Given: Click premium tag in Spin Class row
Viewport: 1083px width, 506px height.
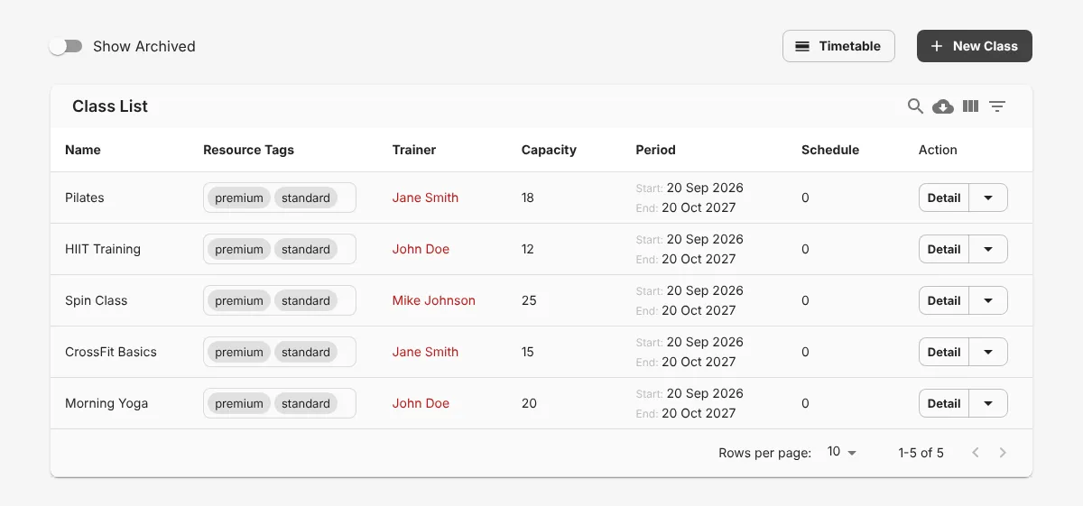Looking at the screenshot, I should [x=239, y=300].
